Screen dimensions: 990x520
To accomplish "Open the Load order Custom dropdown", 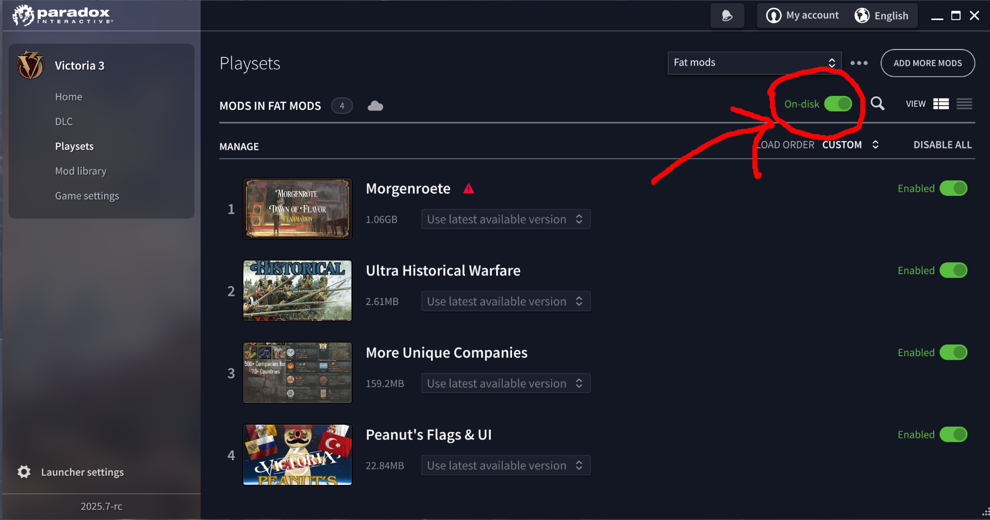I will [x=850, y=145].
